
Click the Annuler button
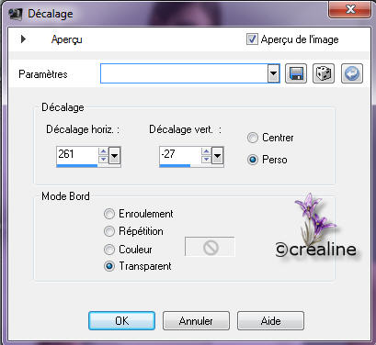(x=196, y=320)
